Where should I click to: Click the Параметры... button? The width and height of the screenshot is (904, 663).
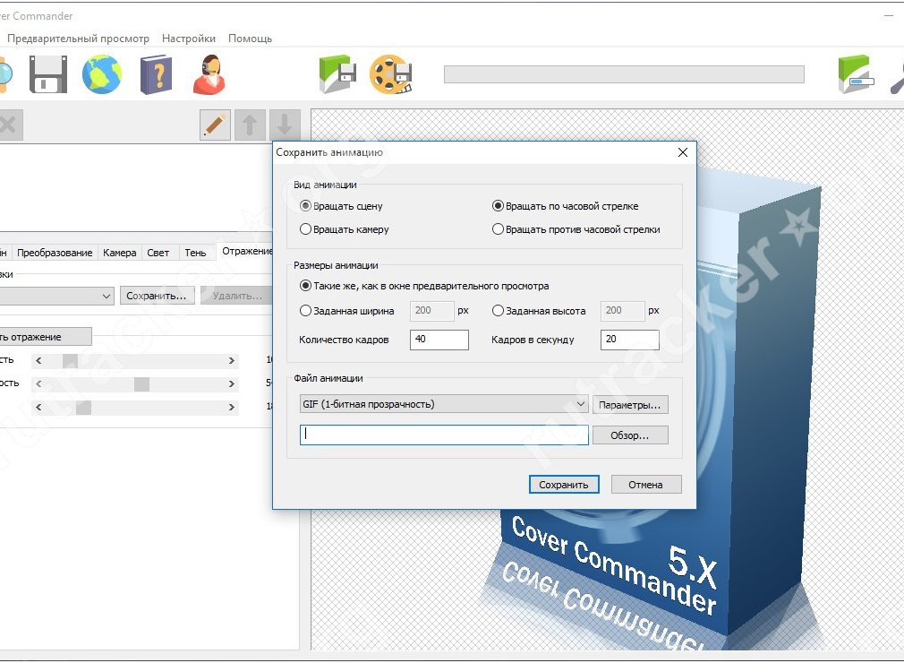pos(629,405)
